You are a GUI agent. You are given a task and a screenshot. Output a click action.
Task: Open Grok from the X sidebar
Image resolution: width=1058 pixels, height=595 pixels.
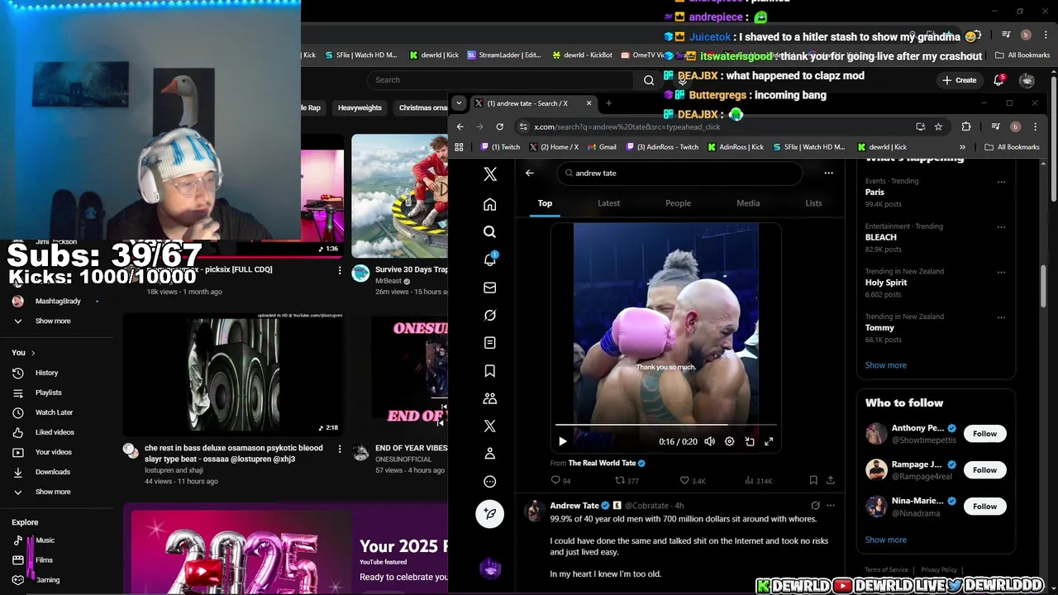[x=489, y=316]
